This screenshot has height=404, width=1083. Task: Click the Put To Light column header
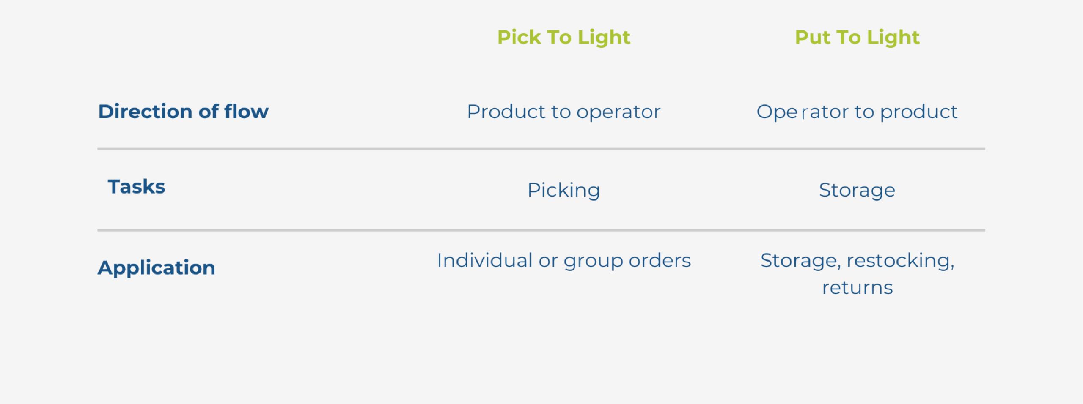tap(857, 37)
